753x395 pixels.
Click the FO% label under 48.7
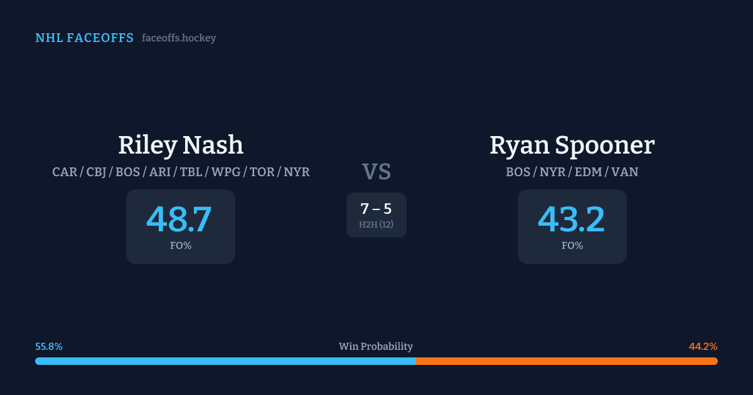point(181,246)
